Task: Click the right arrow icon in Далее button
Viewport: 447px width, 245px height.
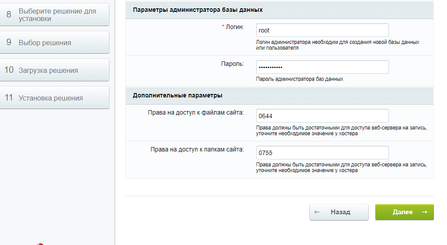Action: (x=424, y=212)
